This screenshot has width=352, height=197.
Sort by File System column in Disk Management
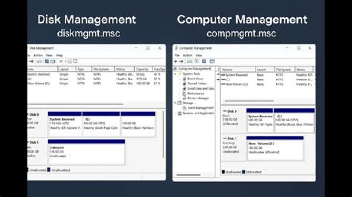tap(103, 69)
